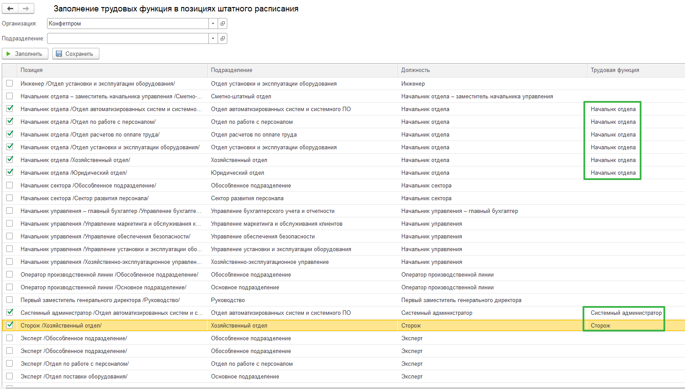Select Должность cell Первый заместитель генерального директора
The image size is (685, 389).
click(461, 300)
